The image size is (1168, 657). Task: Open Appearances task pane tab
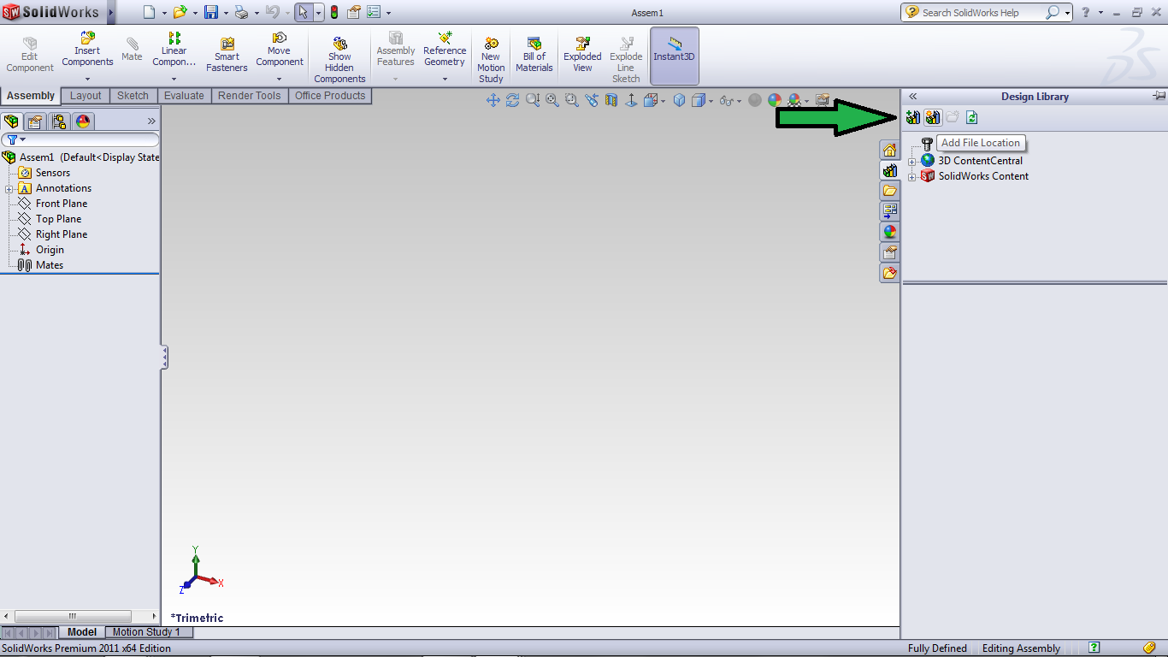(890, 232)
